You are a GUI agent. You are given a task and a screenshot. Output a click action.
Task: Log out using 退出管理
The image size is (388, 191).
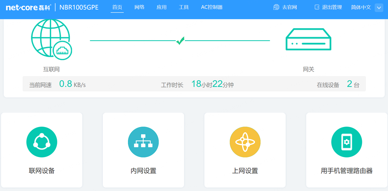pyautogui.click(x=332, y=7)
